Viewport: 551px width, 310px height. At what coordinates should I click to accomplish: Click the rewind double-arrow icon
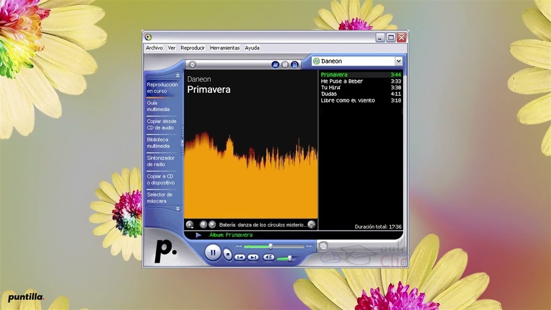(238, 247)
